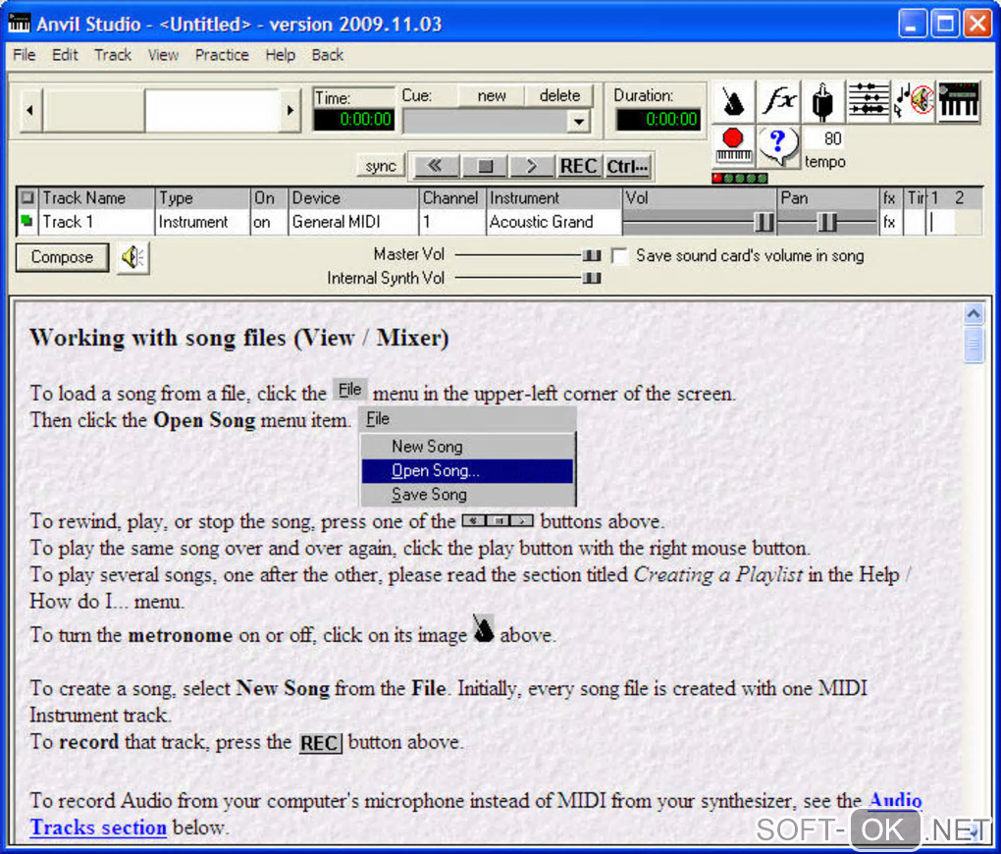Enable Save sound card's volume in song
Screen dimensions: 1001x854
(x=618, y=256)
